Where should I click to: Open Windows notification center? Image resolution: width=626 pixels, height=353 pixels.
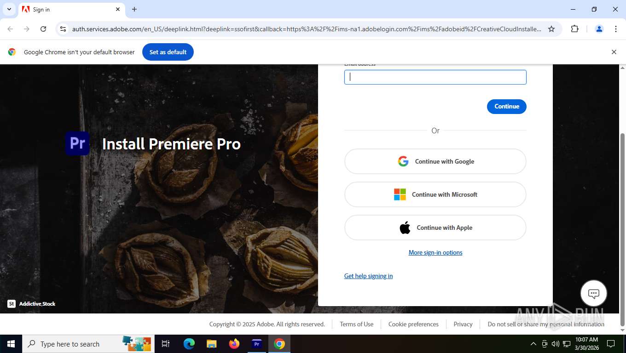point(611,344)
